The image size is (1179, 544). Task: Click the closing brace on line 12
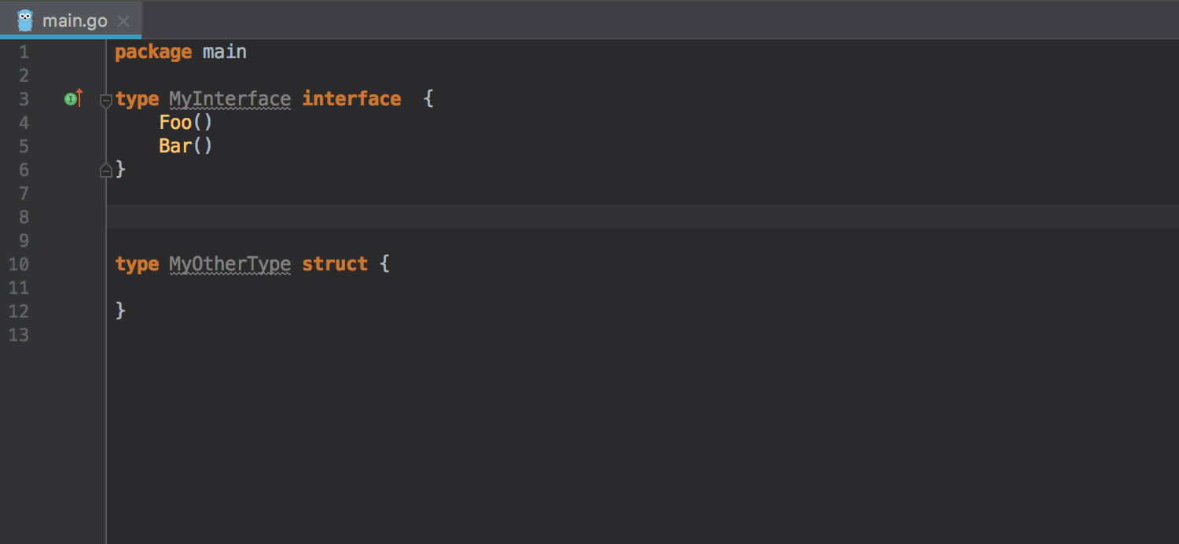click(120, 311)
